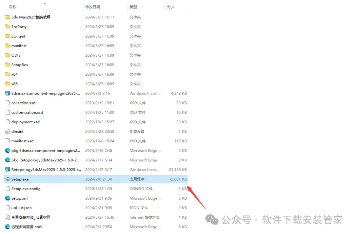The width and height of the screenshot is (354, 234).
Task: Select the Content folder icon
Action: pos(8,36)
